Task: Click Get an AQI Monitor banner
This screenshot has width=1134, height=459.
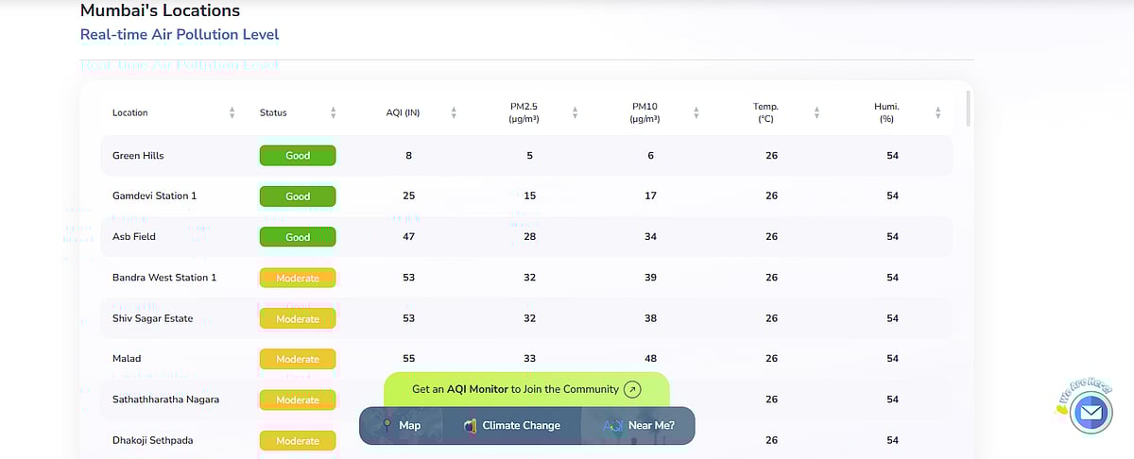Action: [x=515, y=389]
